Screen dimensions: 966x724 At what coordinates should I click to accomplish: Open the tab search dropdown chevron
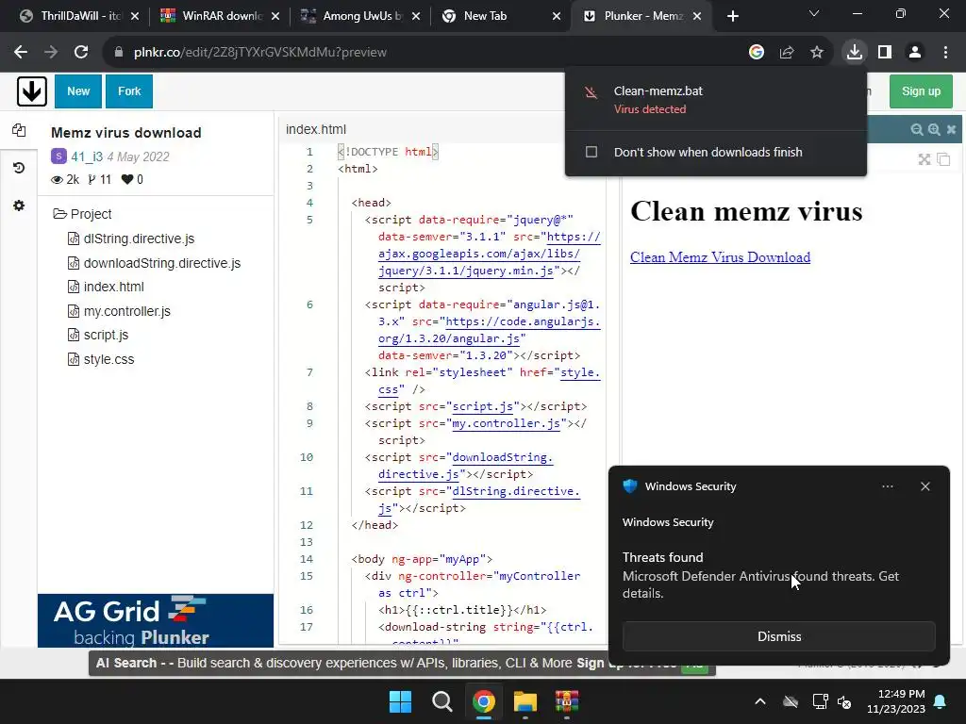click(814, 13)
